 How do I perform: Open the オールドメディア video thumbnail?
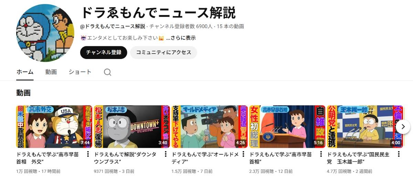pyautogui.click(x=210, y=127)
